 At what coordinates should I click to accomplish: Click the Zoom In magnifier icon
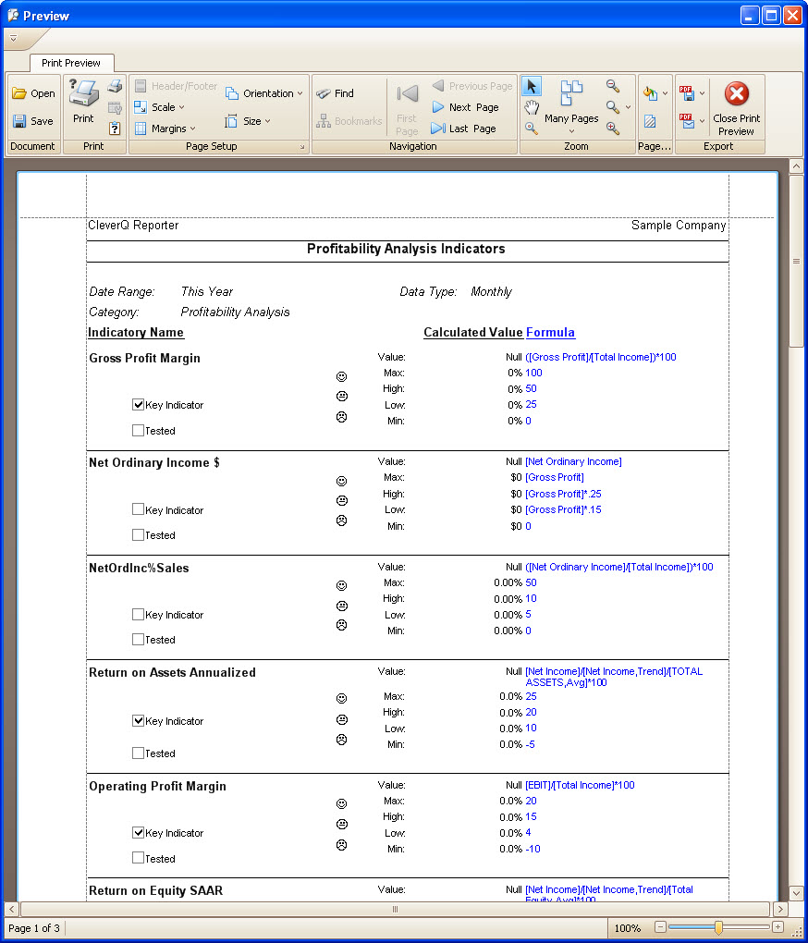point(612,128)
